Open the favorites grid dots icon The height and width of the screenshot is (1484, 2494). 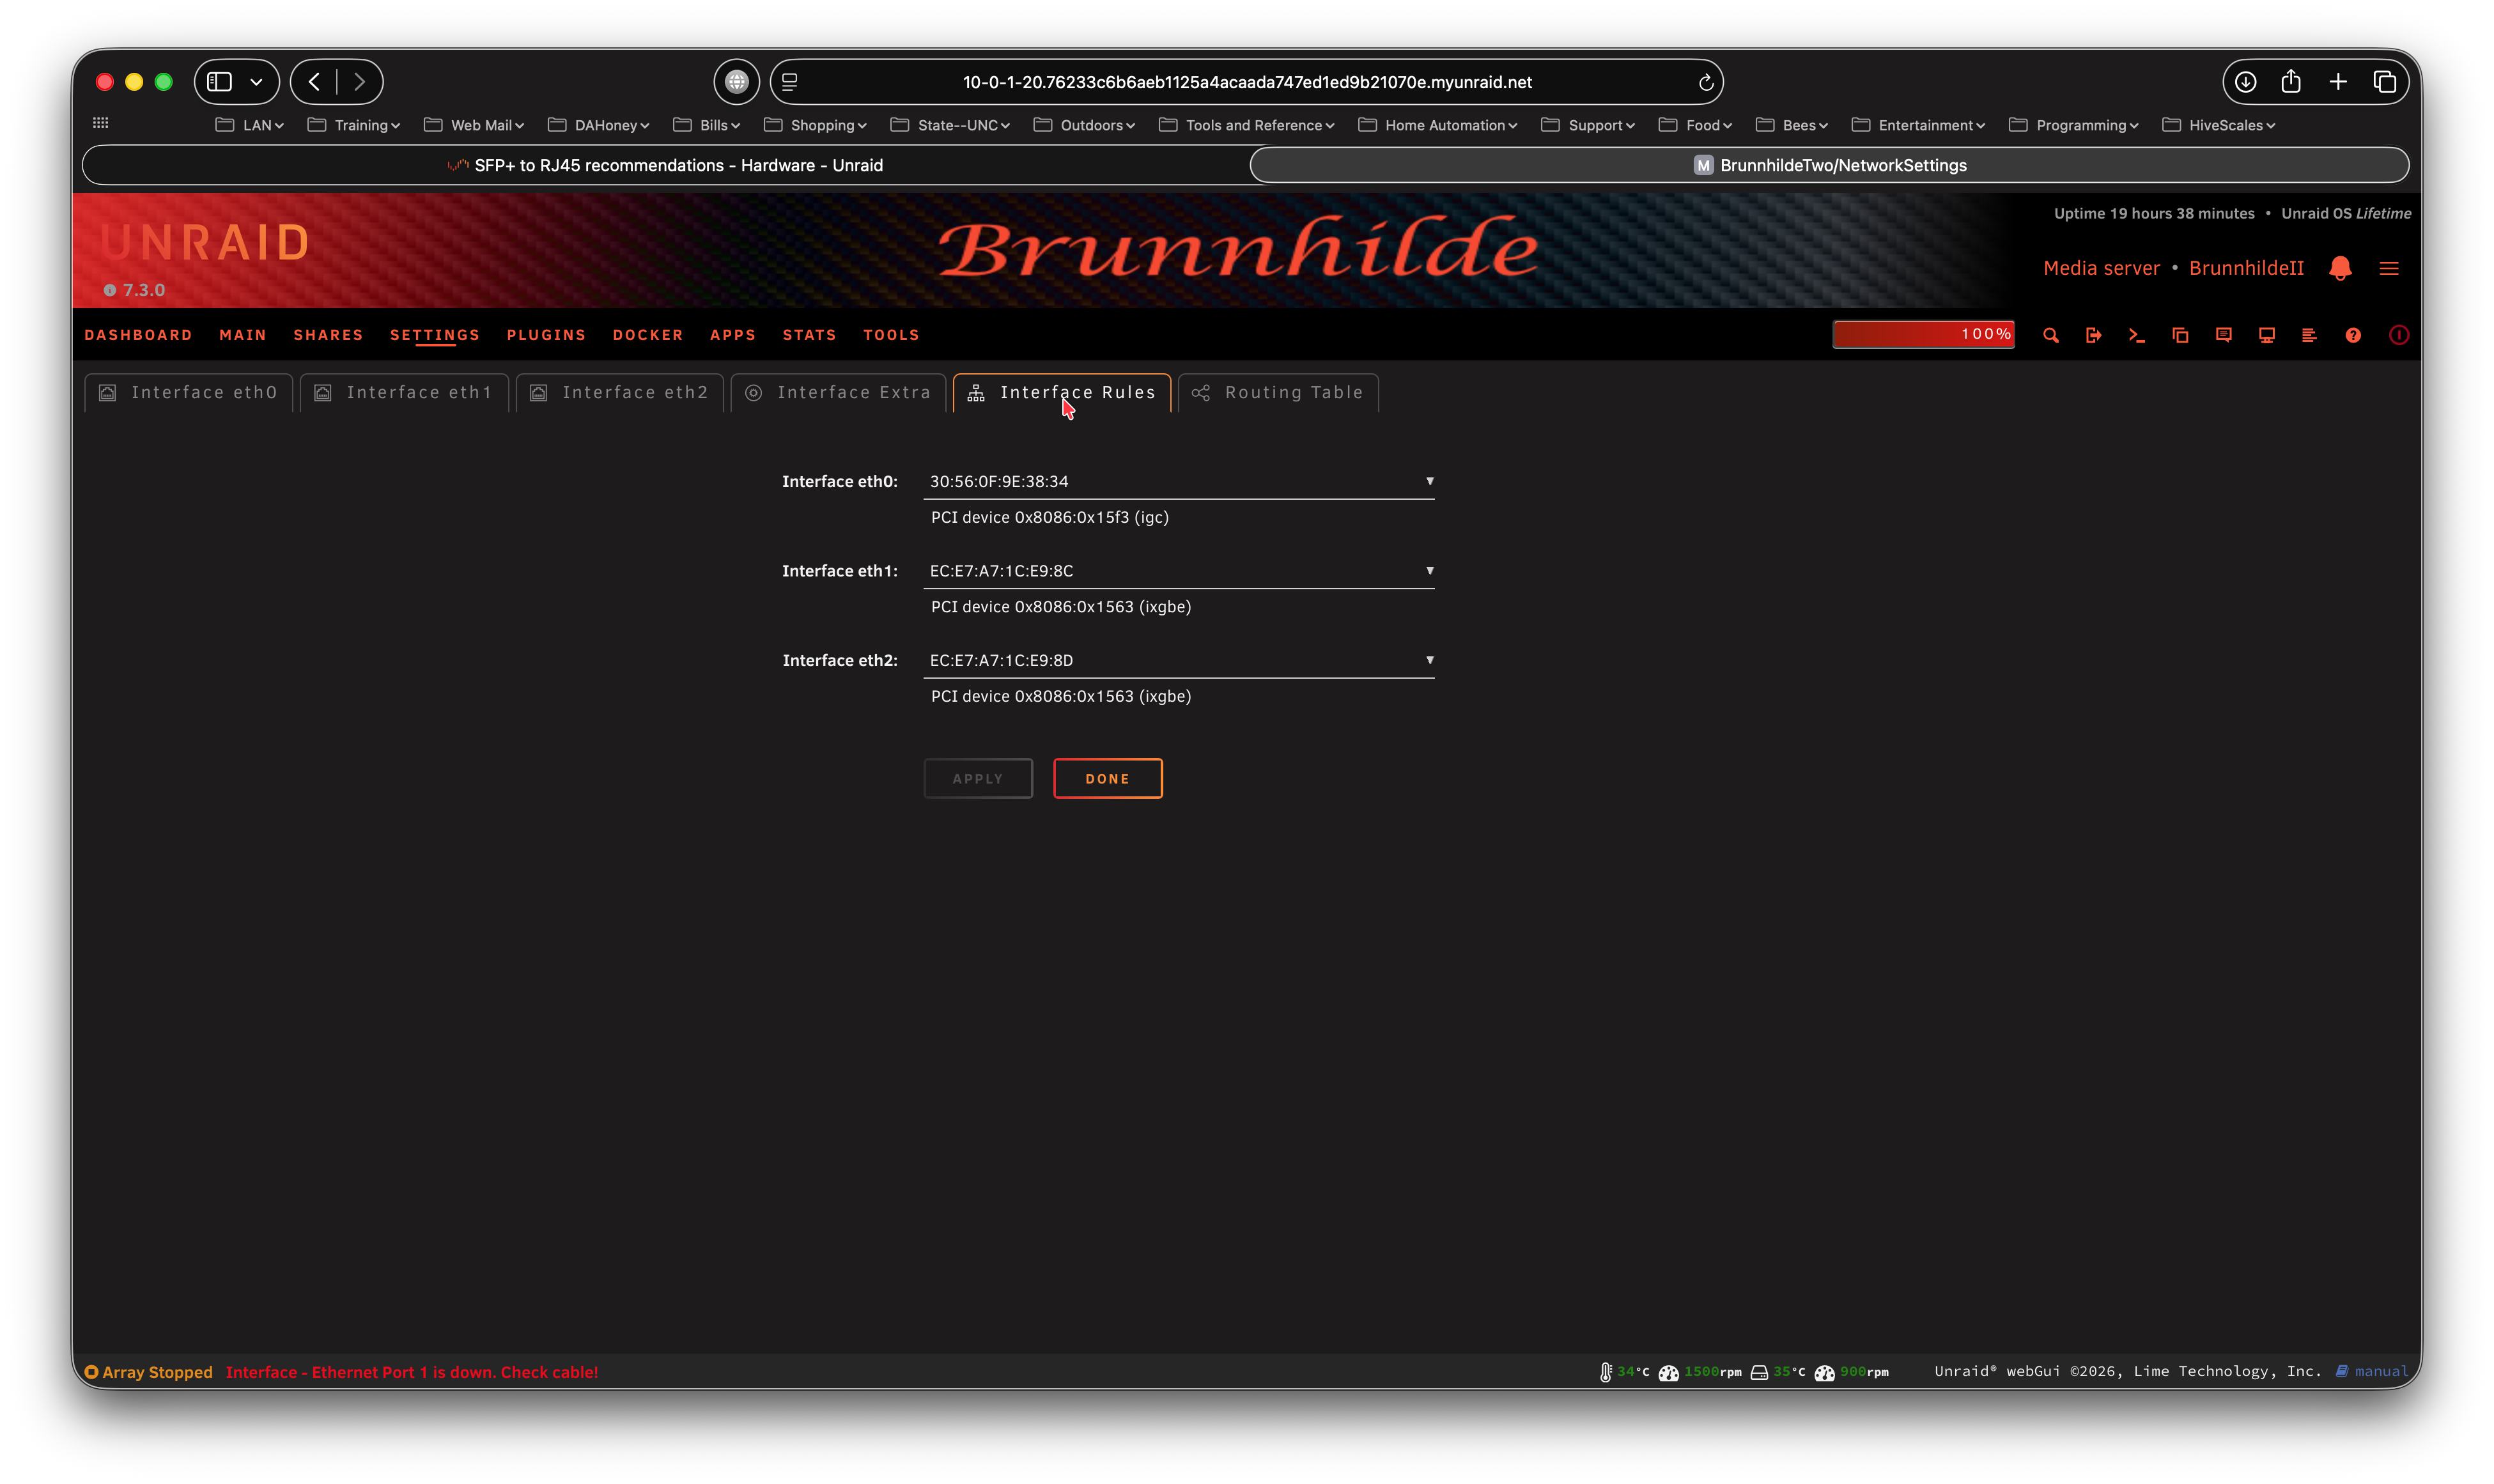100,123
